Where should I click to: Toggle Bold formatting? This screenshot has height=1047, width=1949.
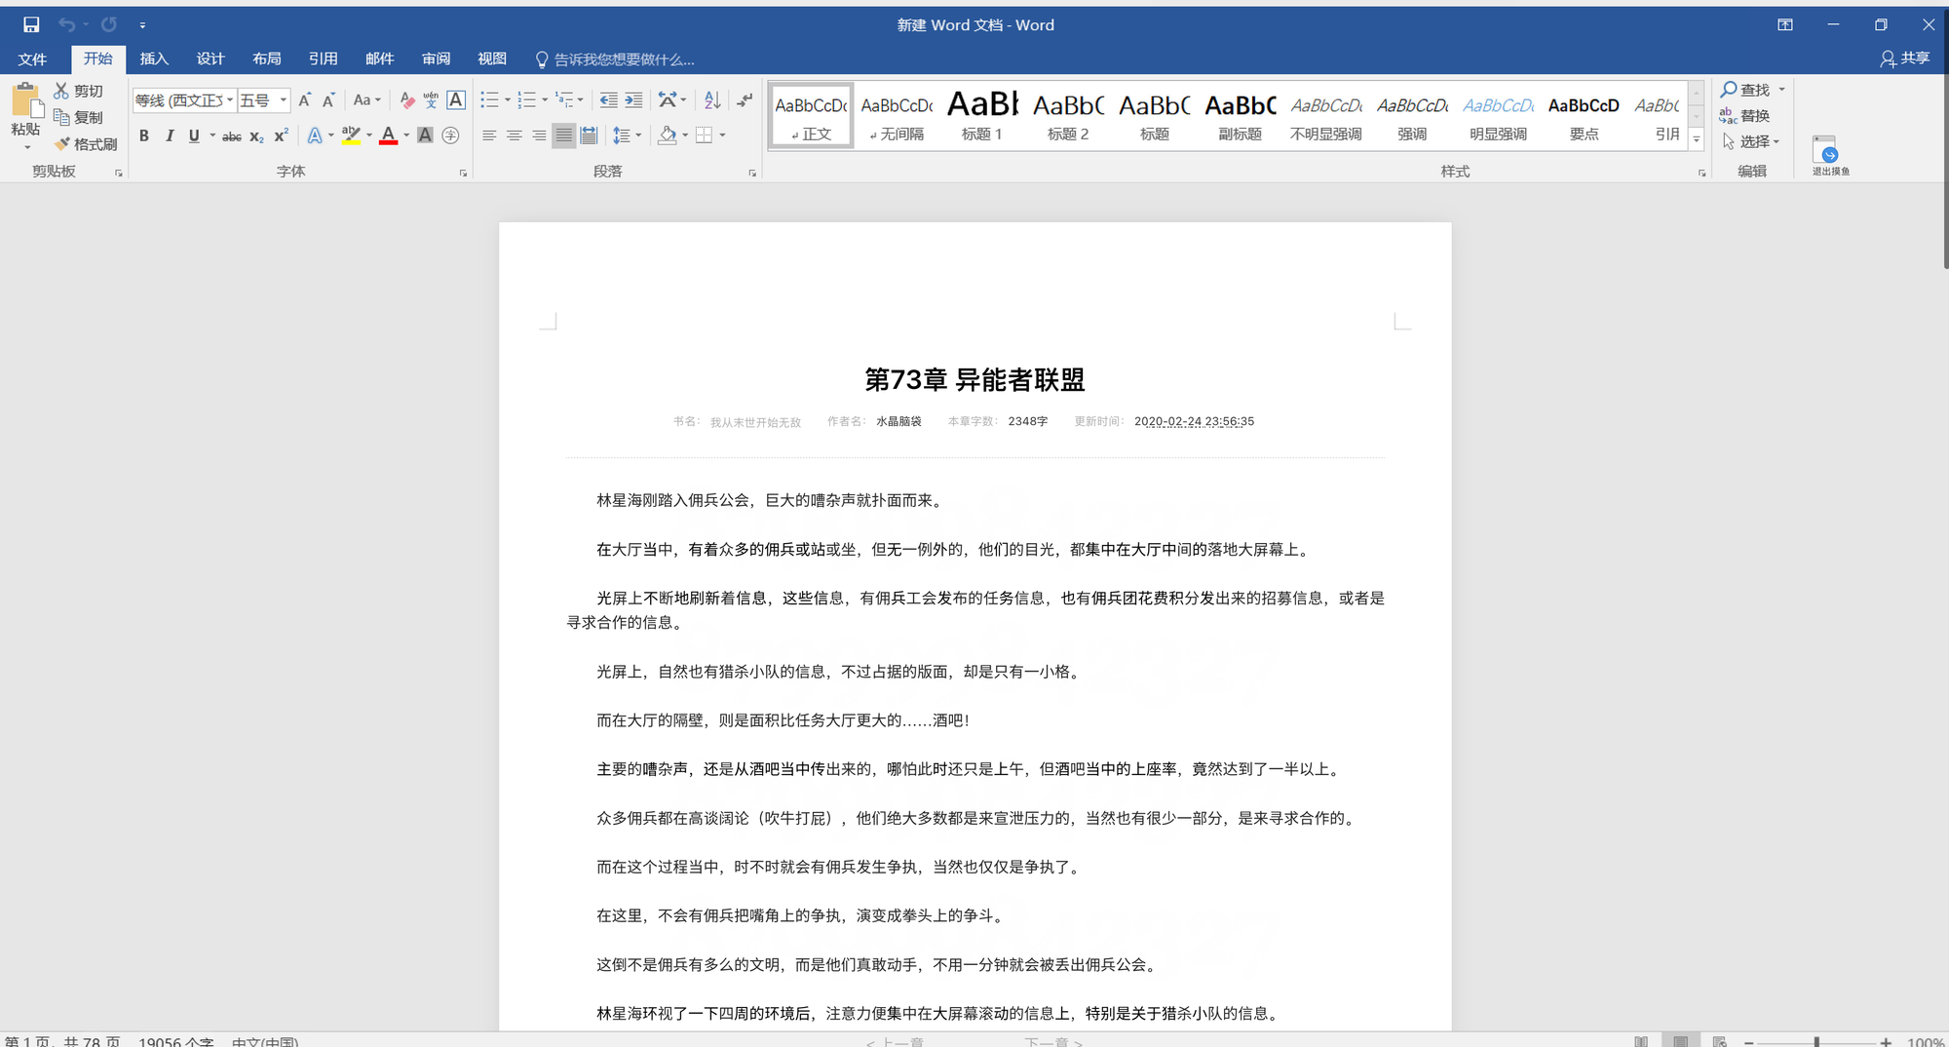[144, 136]
